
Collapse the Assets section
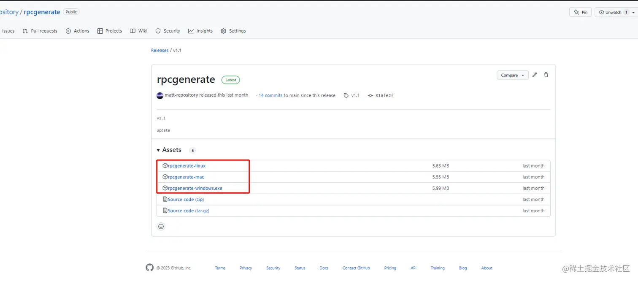coord(169,150)
